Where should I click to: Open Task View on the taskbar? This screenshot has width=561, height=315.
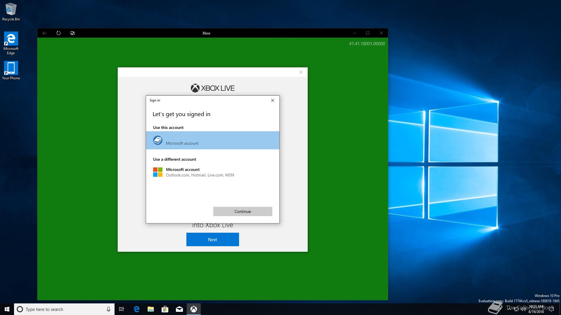tap(122, 309)
